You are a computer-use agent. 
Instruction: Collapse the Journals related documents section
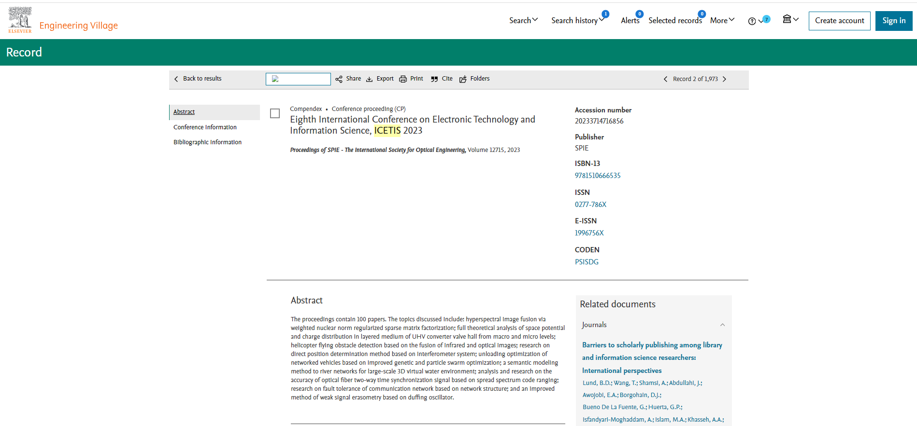click(722, 325)
